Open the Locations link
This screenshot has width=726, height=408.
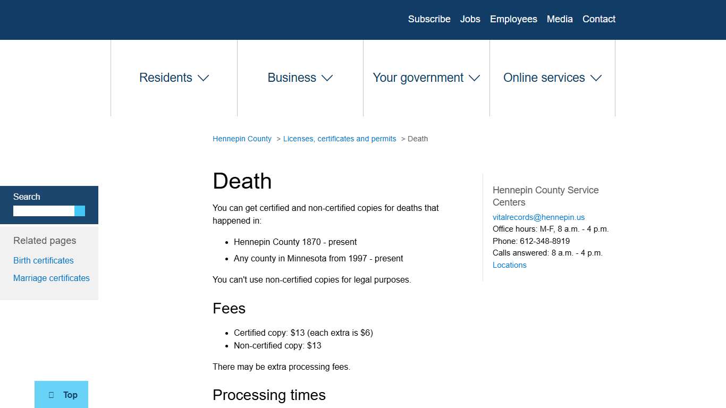509,265
